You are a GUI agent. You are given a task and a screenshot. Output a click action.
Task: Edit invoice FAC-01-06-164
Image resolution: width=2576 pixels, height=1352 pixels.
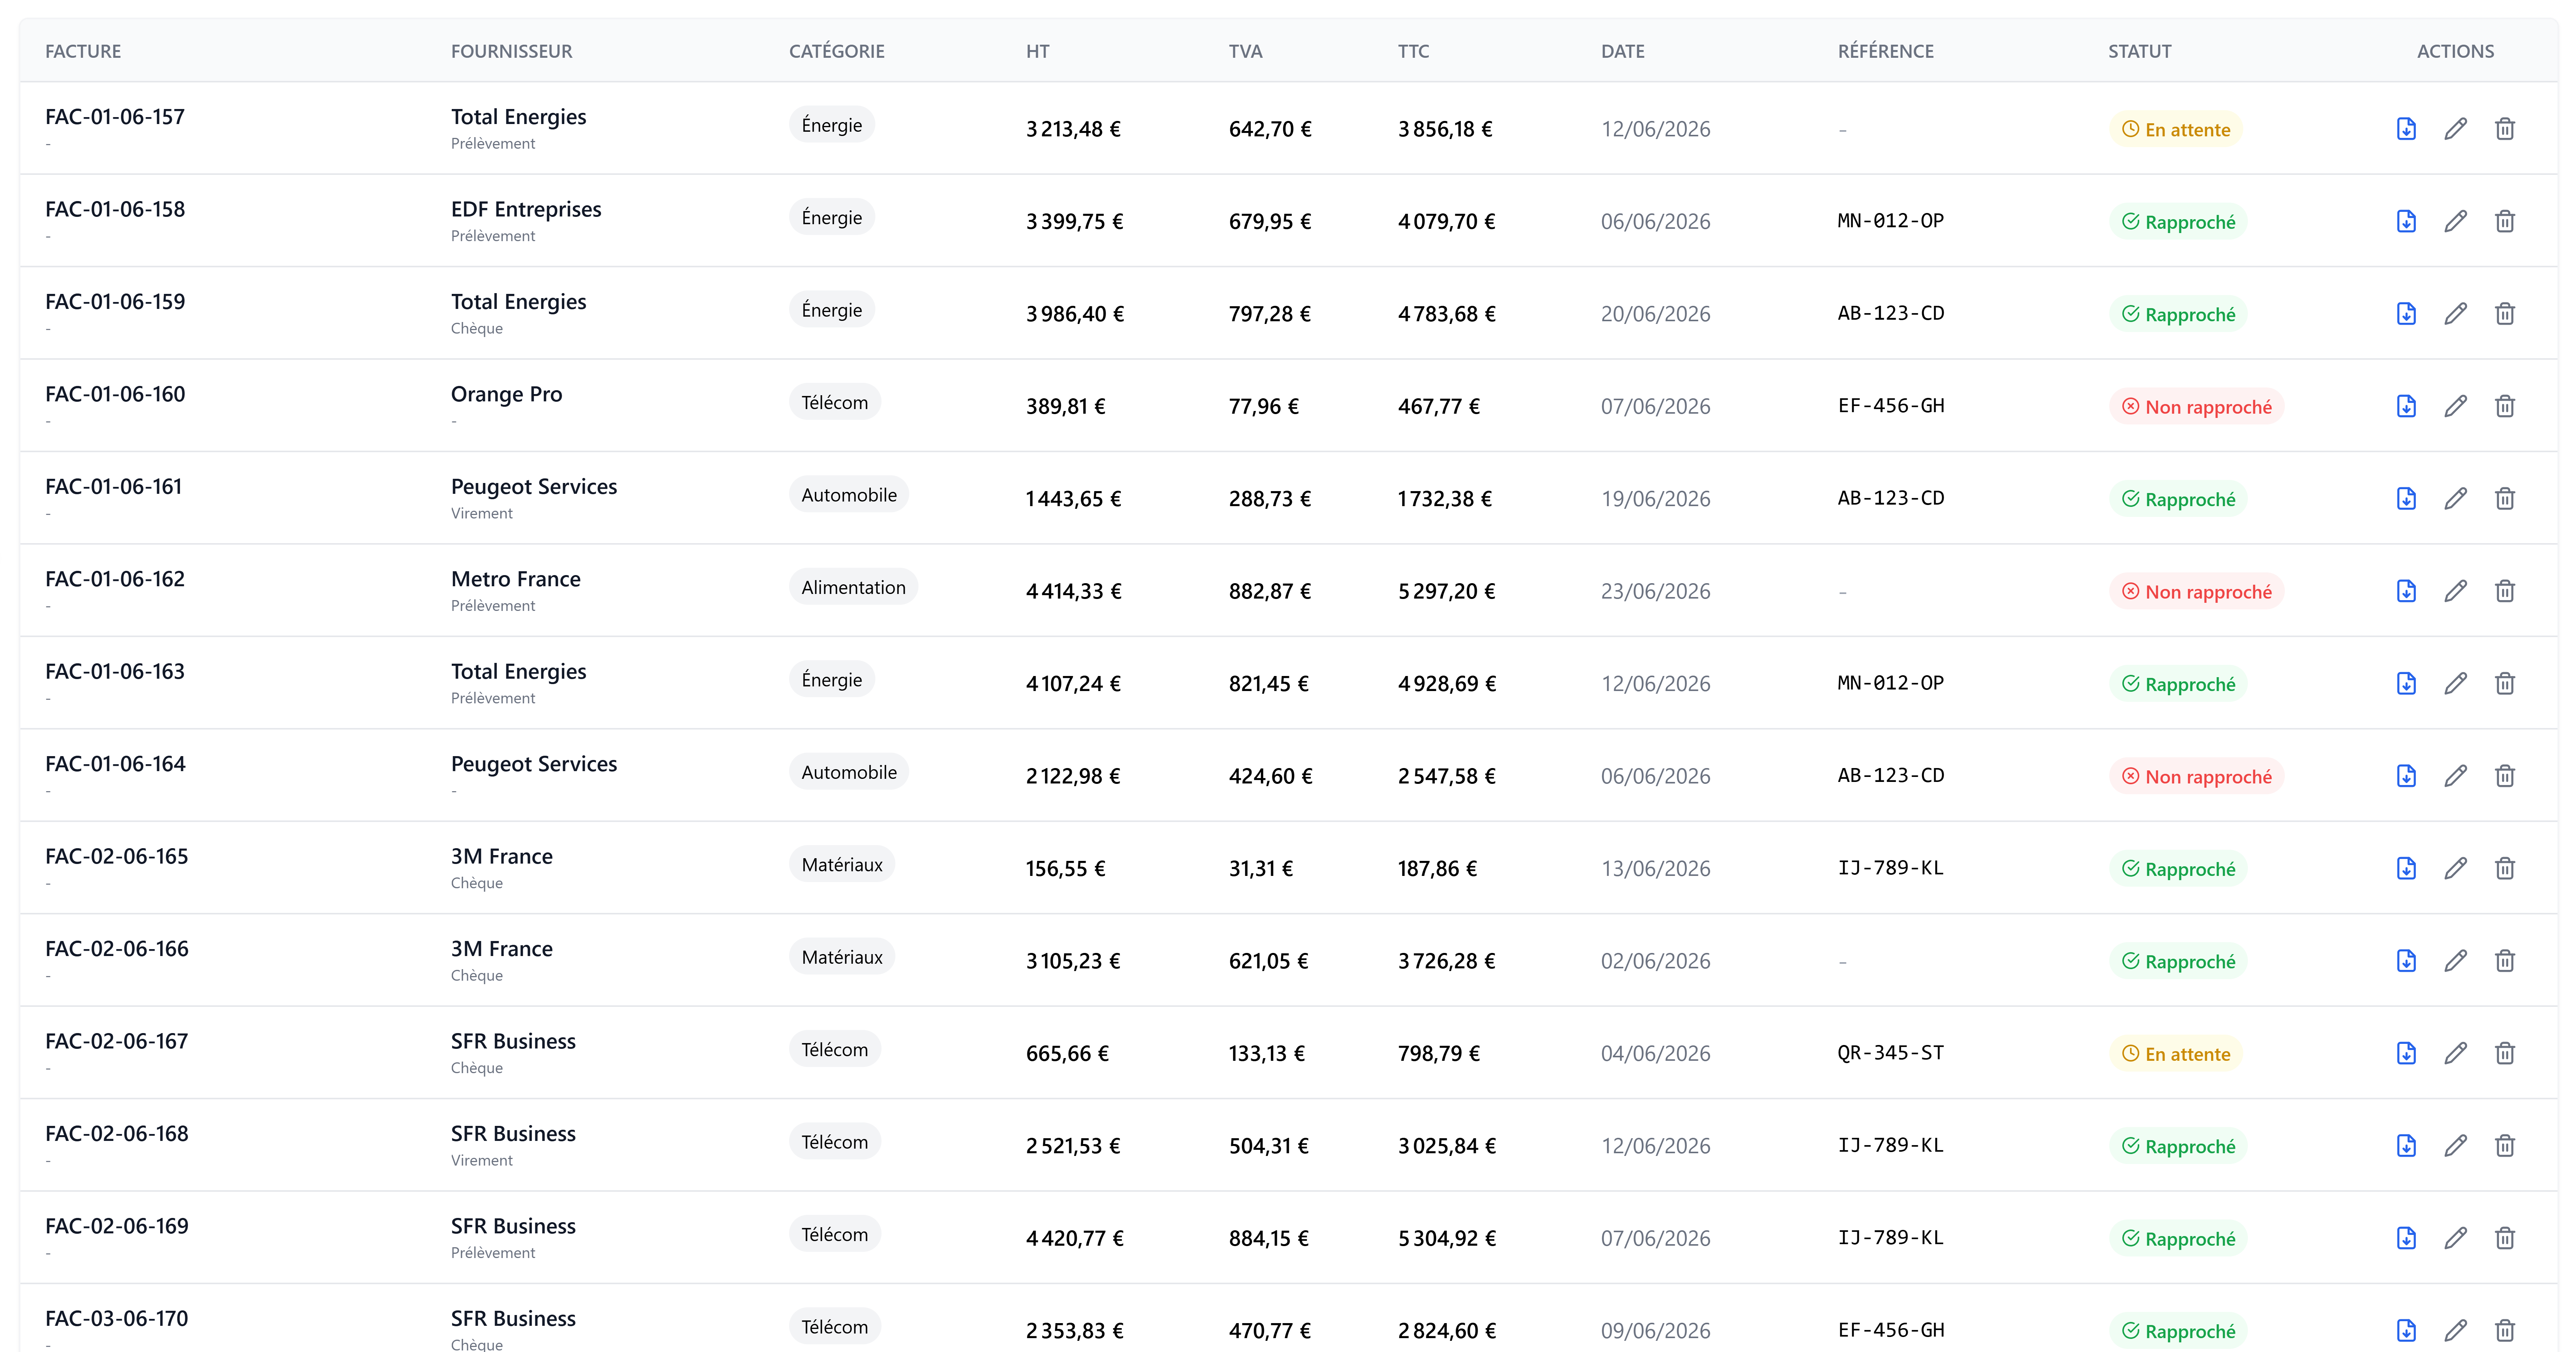(x=2455, y=776)
